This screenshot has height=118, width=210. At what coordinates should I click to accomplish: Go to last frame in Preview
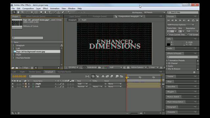[x=184, y=20]
